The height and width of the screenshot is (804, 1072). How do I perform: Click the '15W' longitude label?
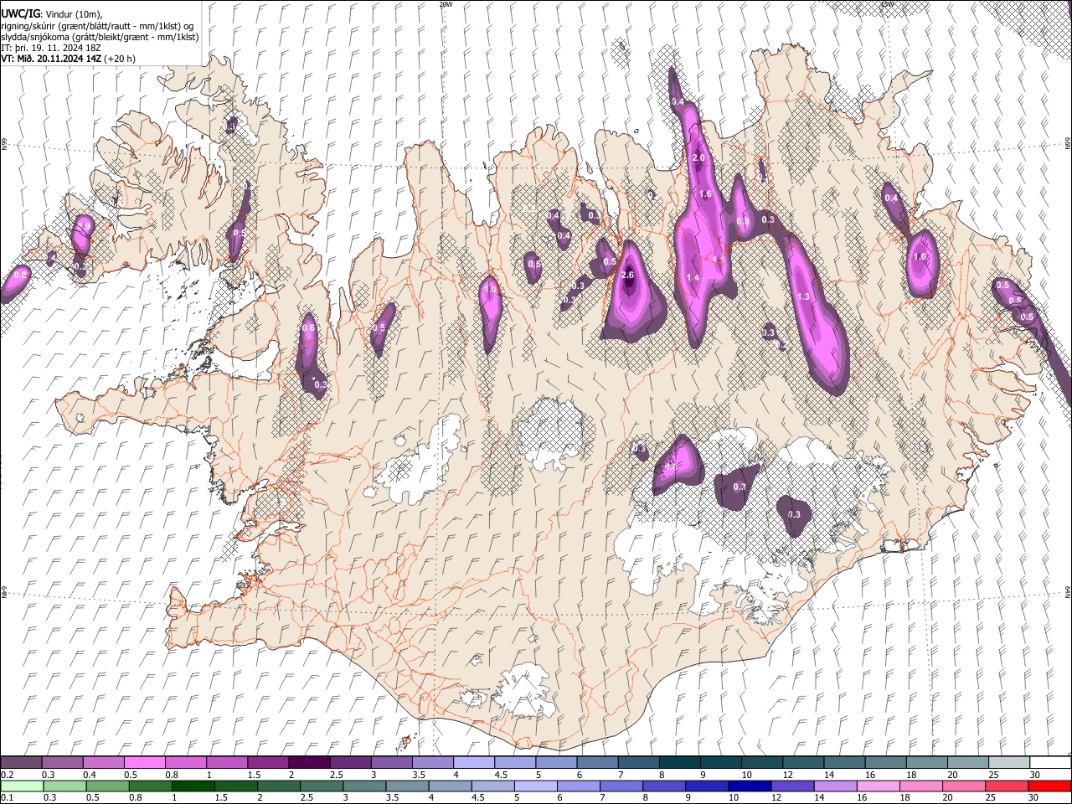click(x=887, y=4)
